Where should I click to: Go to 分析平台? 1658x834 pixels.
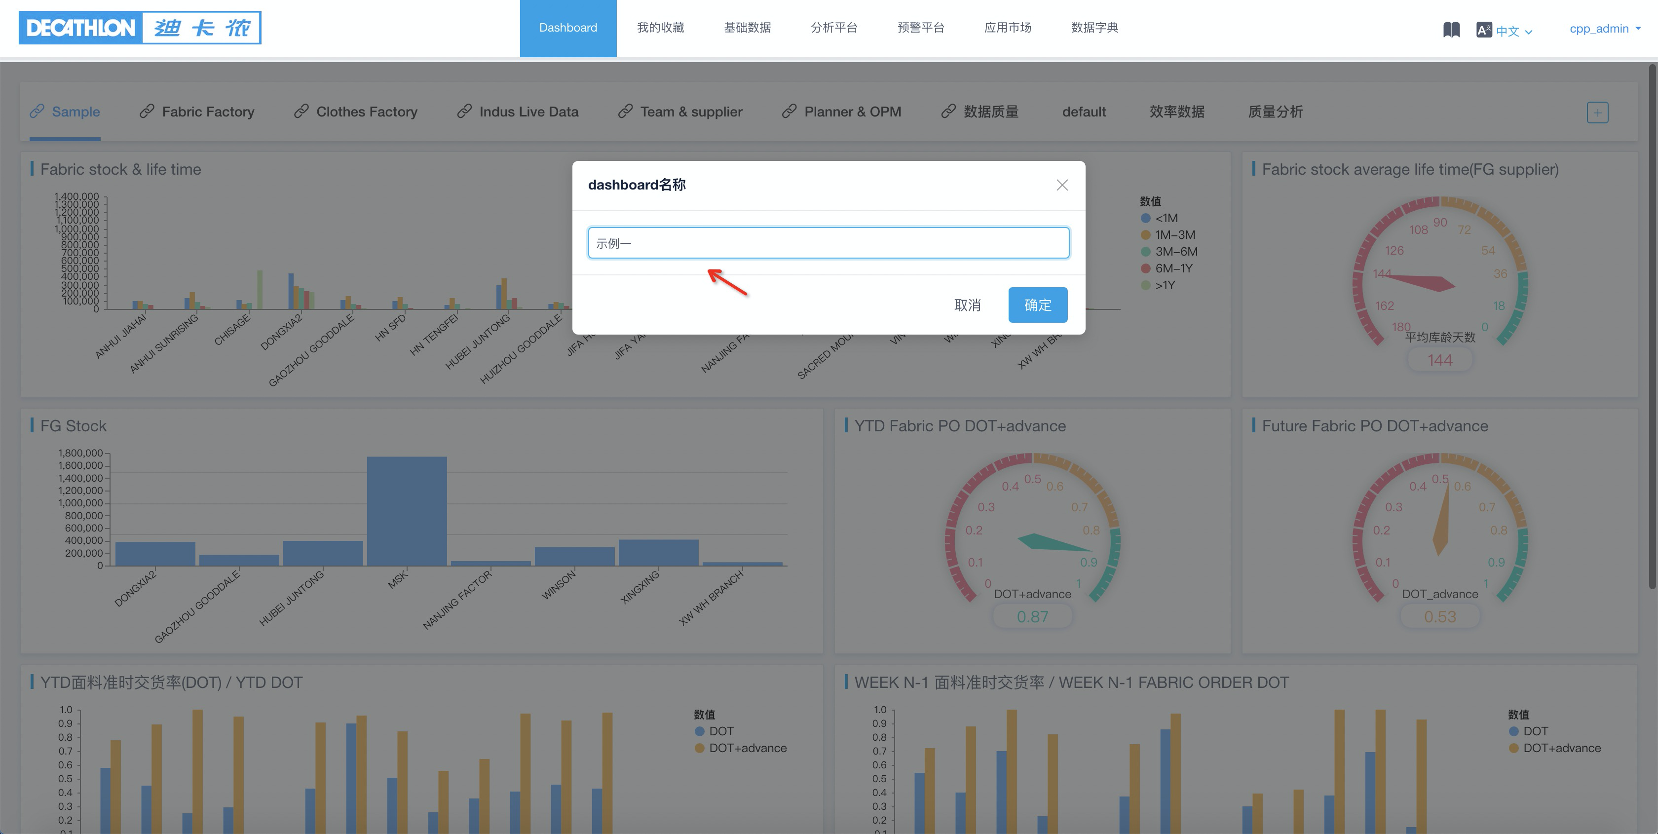coord(834,28)
